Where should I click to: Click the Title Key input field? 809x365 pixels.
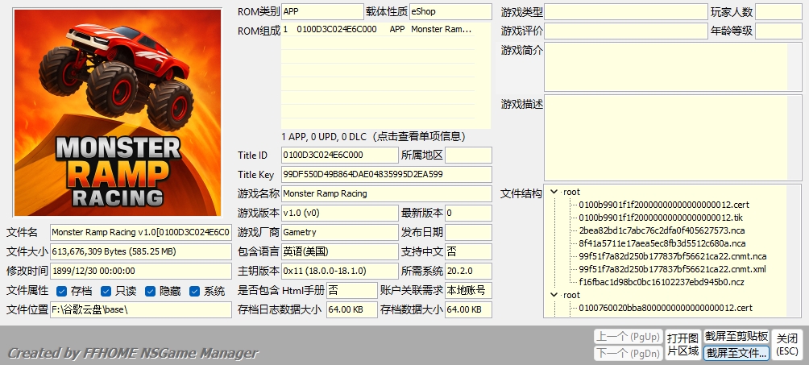(x=386, y=174)
